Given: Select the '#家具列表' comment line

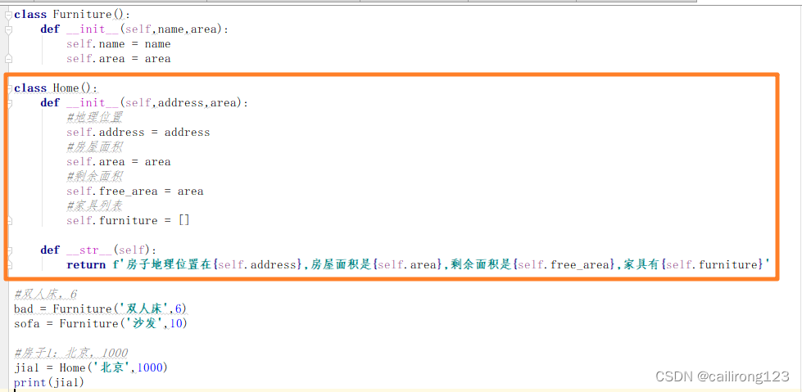Looking at the screenshot, I should point(95,206).
